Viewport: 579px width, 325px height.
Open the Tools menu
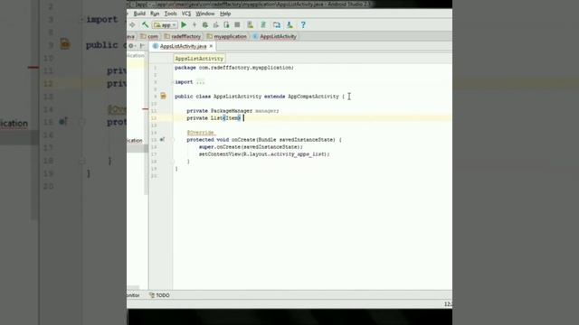coord(170,14)
